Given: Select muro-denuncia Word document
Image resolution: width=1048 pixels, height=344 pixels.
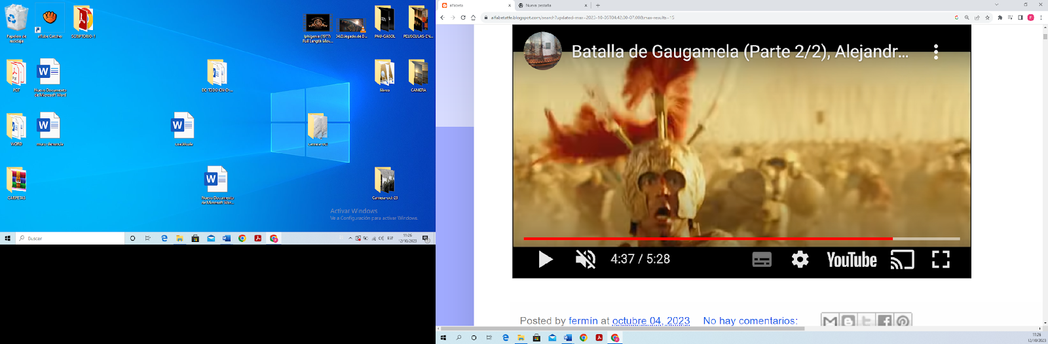Looking at the screenshot, I should click(50, 129).
